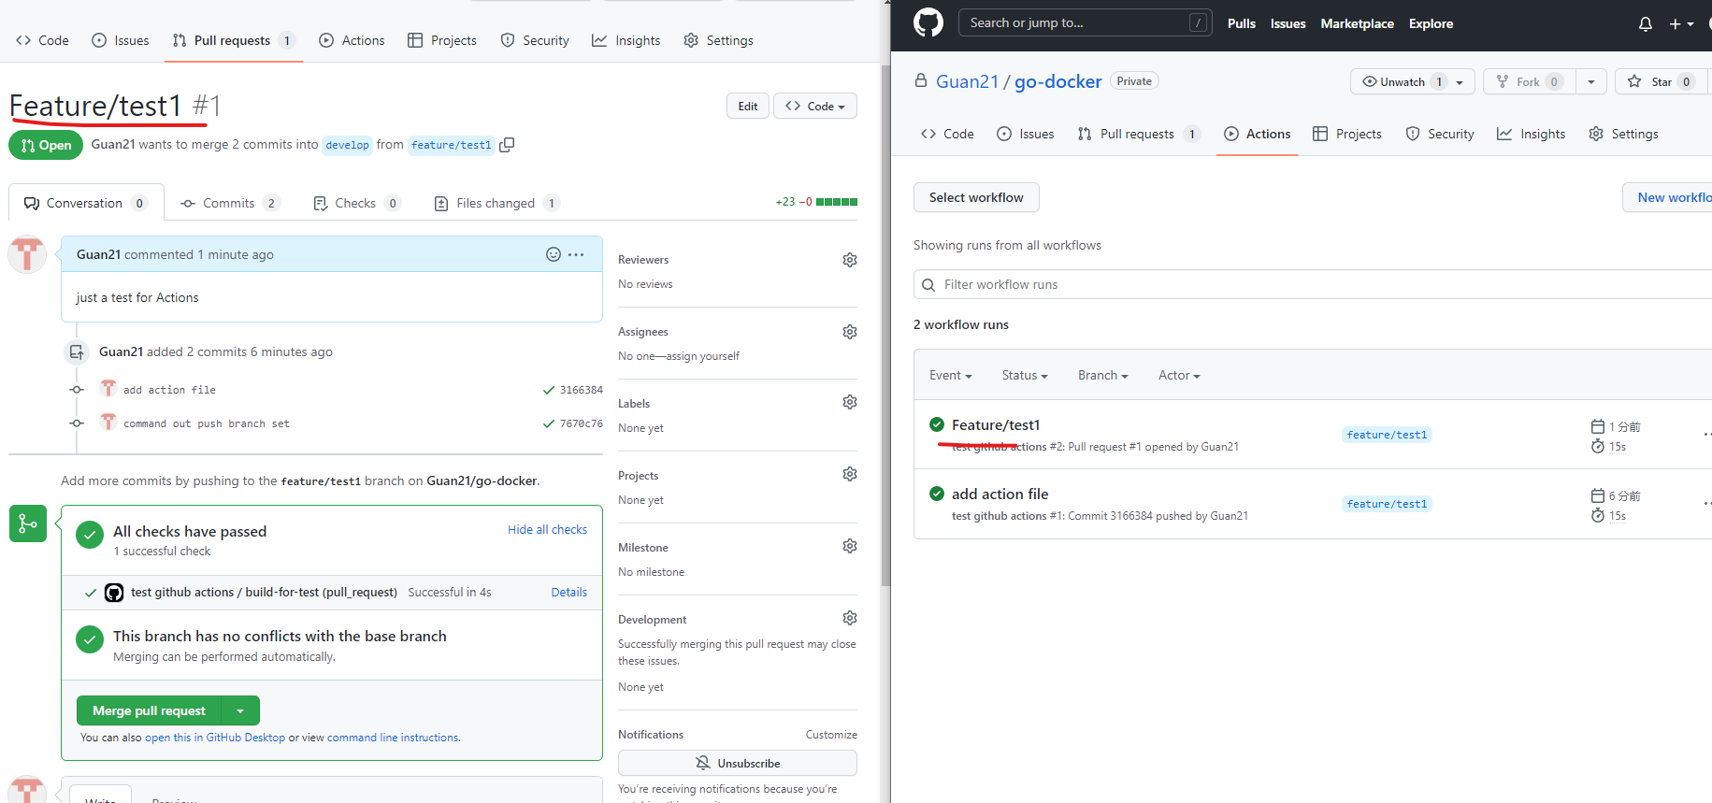
Task: Open Explore in the top navigation
Action: coord(1431,23)
